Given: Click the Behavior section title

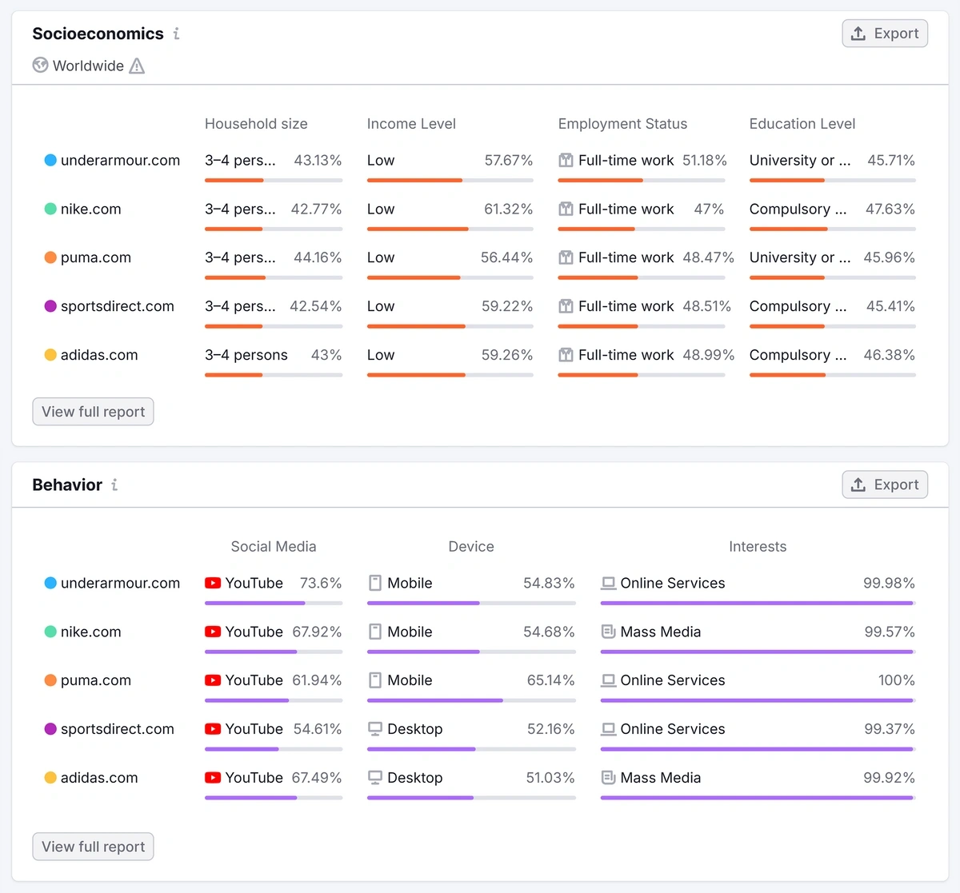Looking at the screenshot, I should pos(67,484).
